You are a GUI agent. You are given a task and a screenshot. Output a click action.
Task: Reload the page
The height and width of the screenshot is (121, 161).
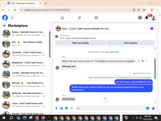click(15, 10)
